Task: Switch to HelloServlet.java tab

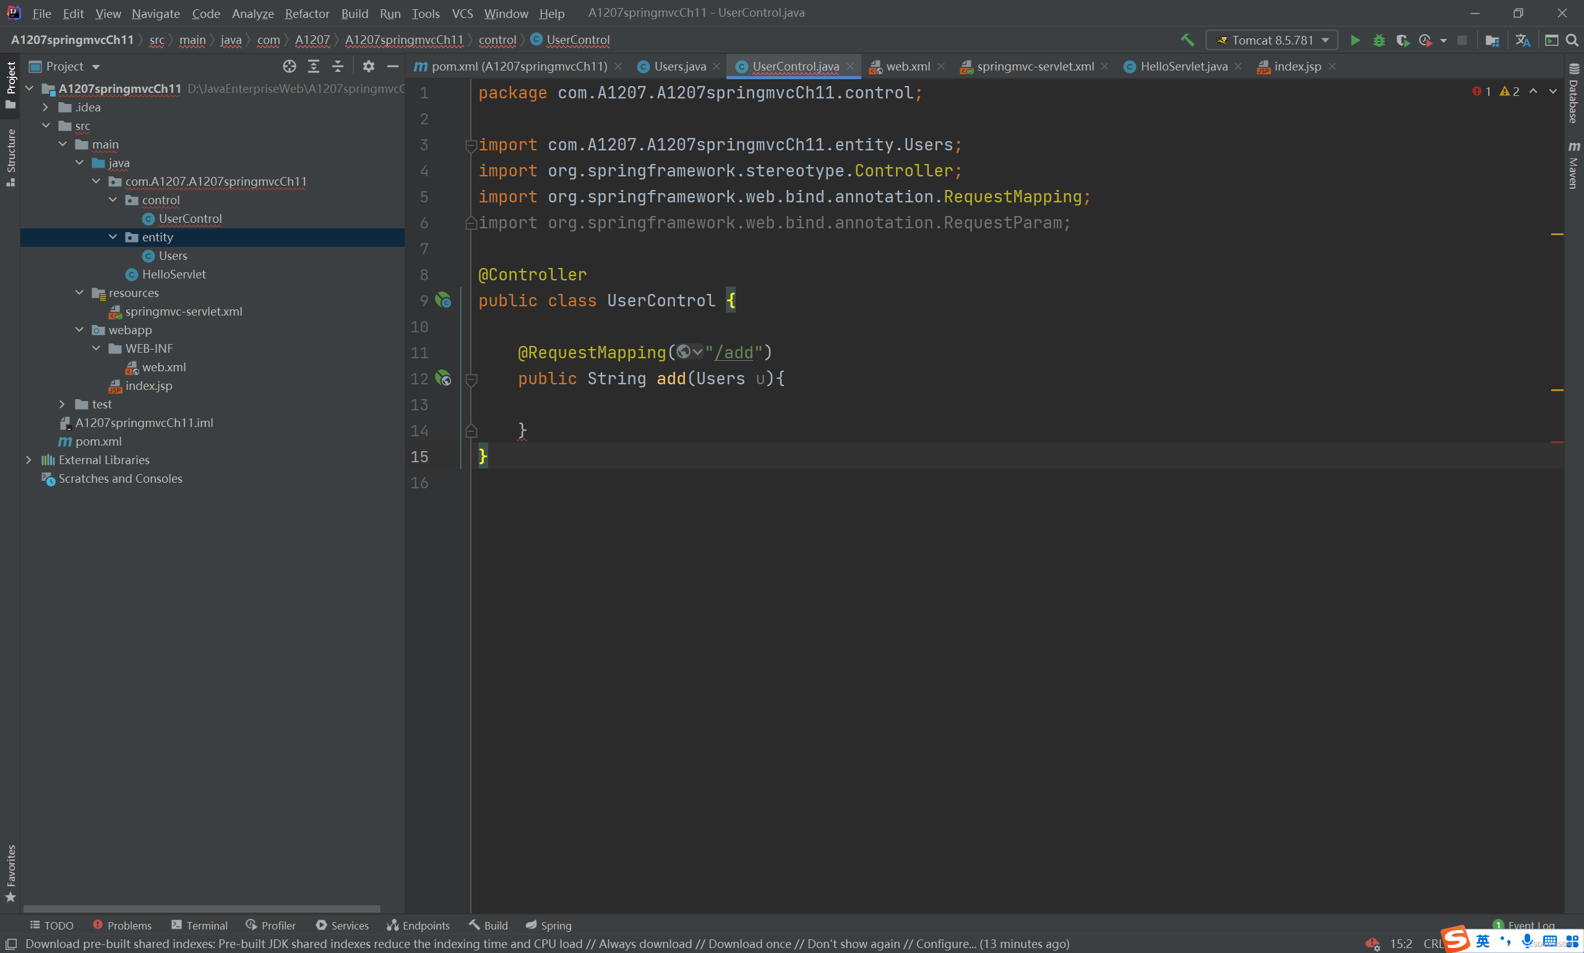Action: pos(1183,66)
